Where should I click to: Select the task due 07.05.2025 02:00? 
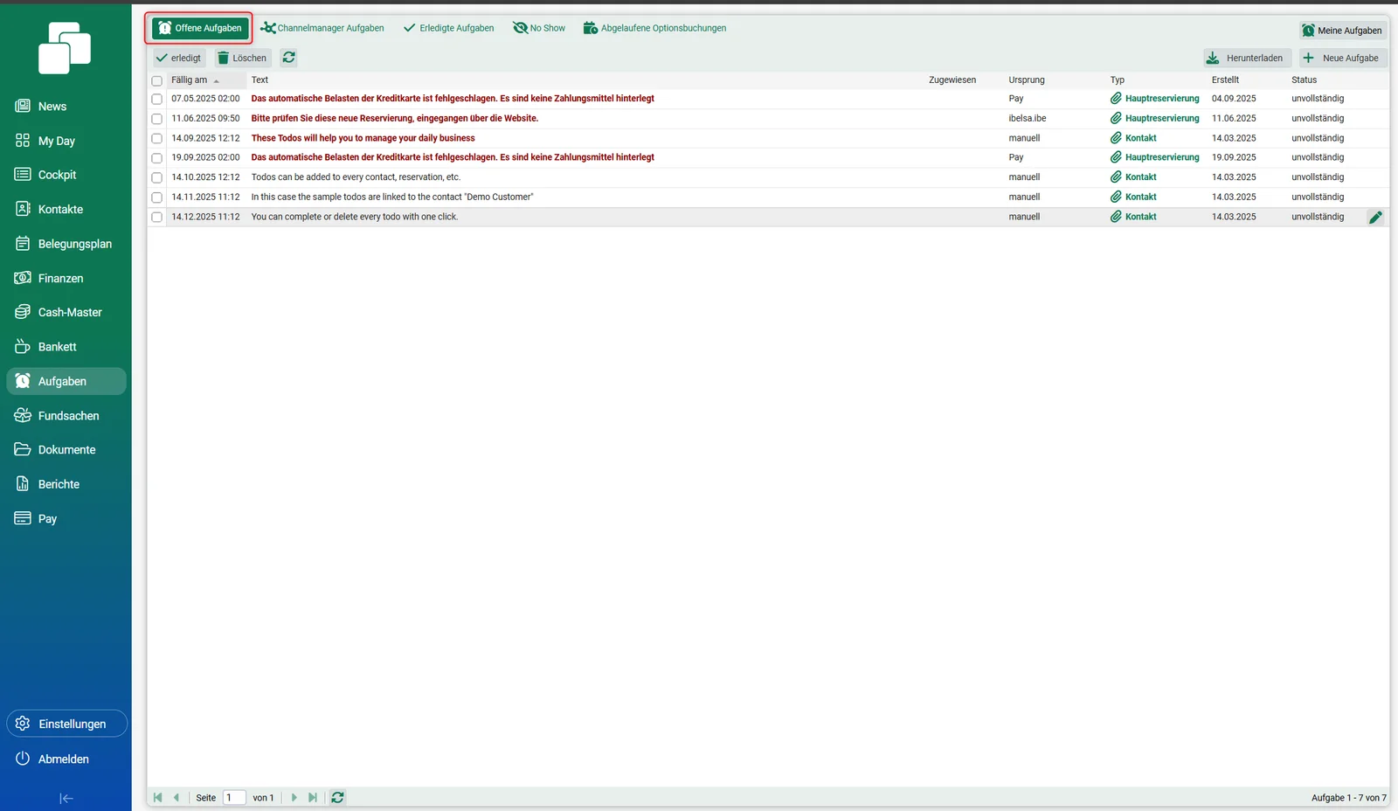coord(157,99)
